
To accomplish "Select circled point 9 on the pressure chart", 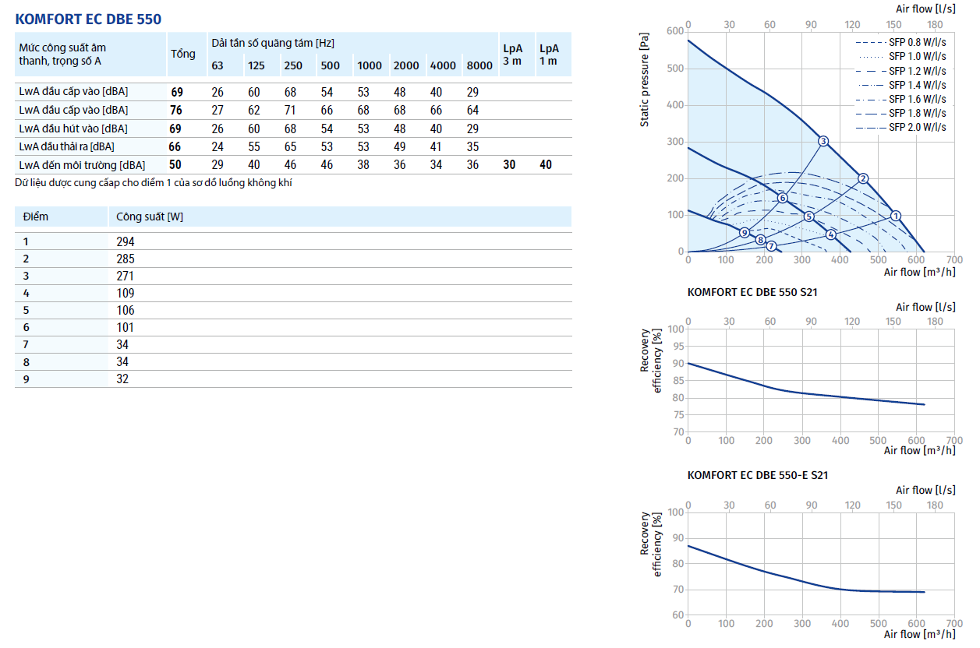I will (745, 233).
